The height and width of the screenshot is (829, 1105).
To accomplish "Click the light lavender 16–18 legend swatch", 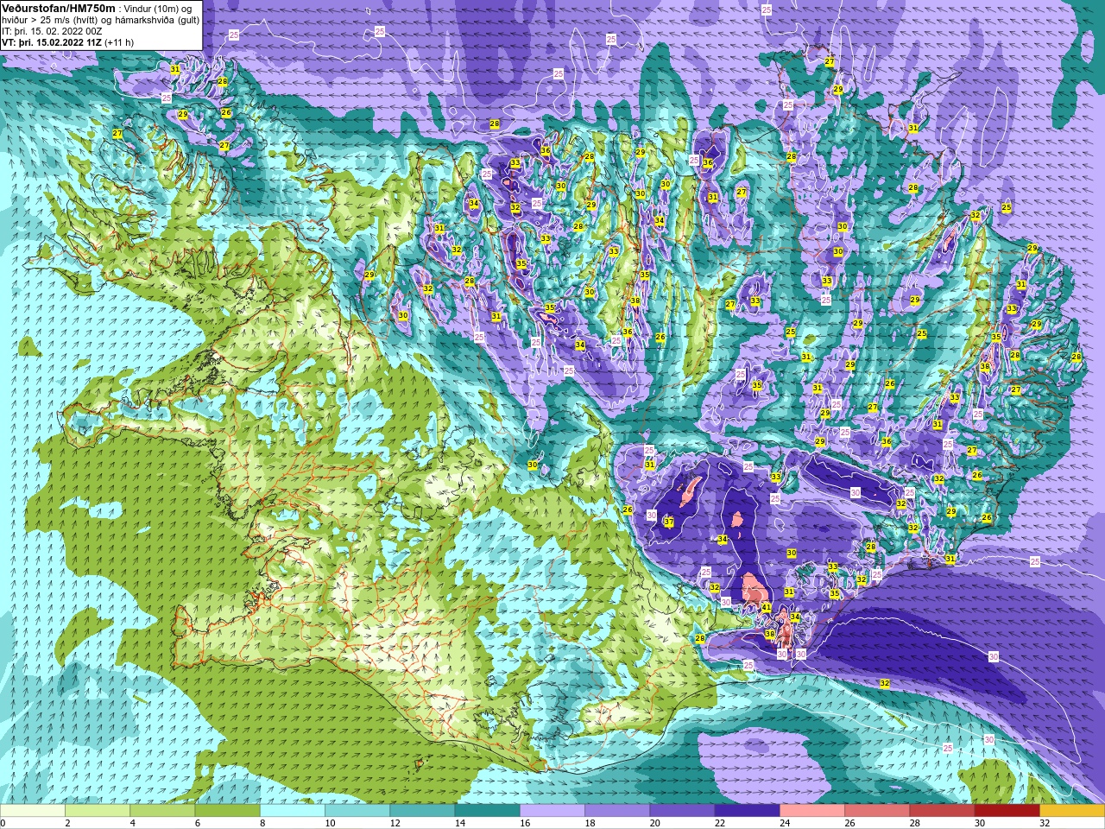I will (x=552, y=811).
